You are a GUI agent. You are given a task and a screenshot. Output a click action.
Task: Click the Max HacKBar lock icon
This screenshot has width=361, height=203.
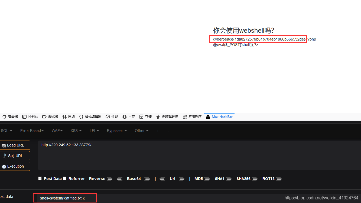coord(208,117)
